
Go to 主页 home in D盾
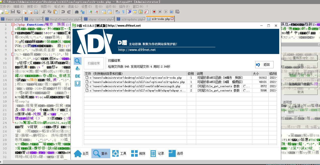pos(81,153)
